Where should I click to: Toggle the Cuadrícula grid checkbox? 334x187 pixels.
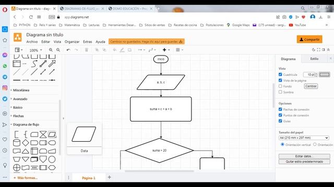[x=280, y=74]
